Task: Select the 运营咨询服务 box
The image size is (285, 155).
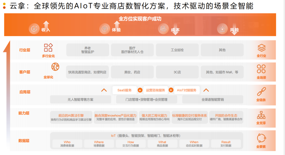Action: (156, 90)
